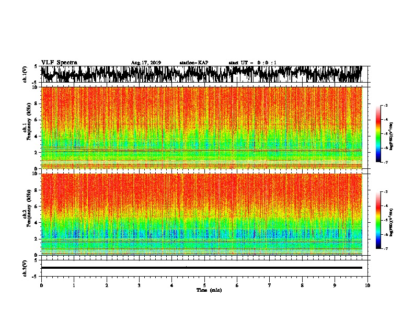The height and width of the screenshot is (320, 414).
Task: Click the "8" kHz tick of ch.1 frequency axis
Action: pyautogui.click(x=36, y=104)
